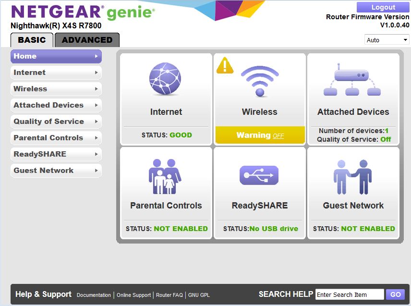Click the Parental Controls family icon
This screenshot has width=411, height=306.
(165, 176)
